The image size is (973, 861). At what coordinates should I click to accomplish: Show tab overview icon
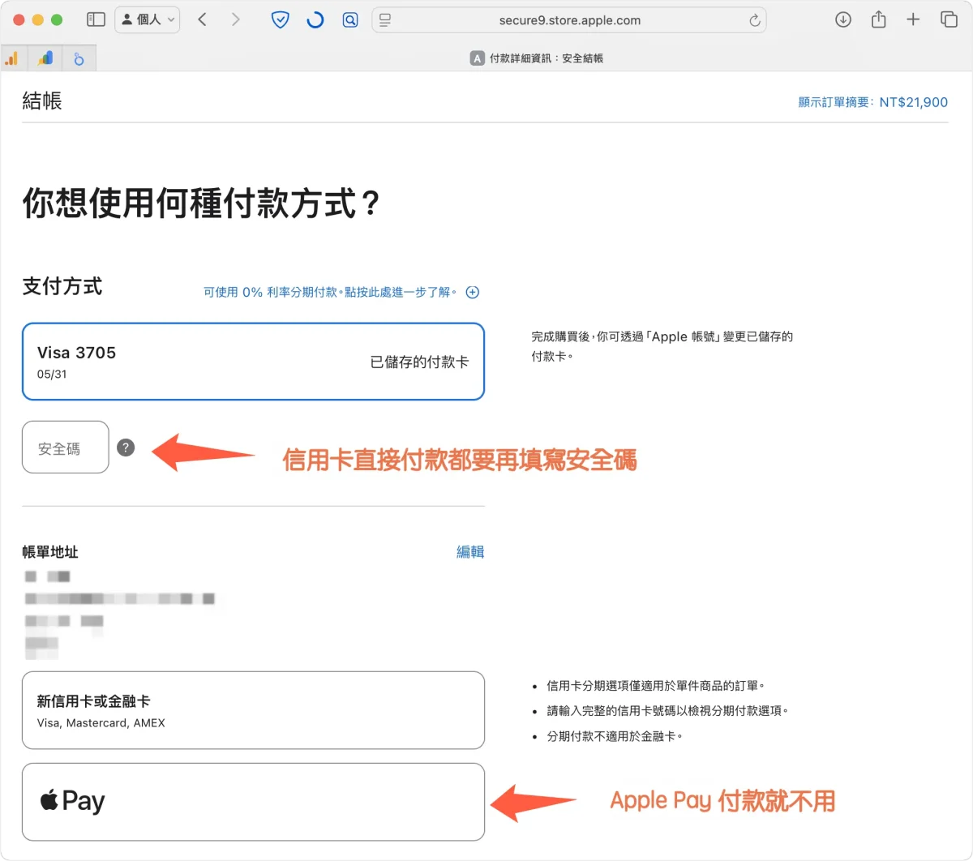click(x=949, y=19)
